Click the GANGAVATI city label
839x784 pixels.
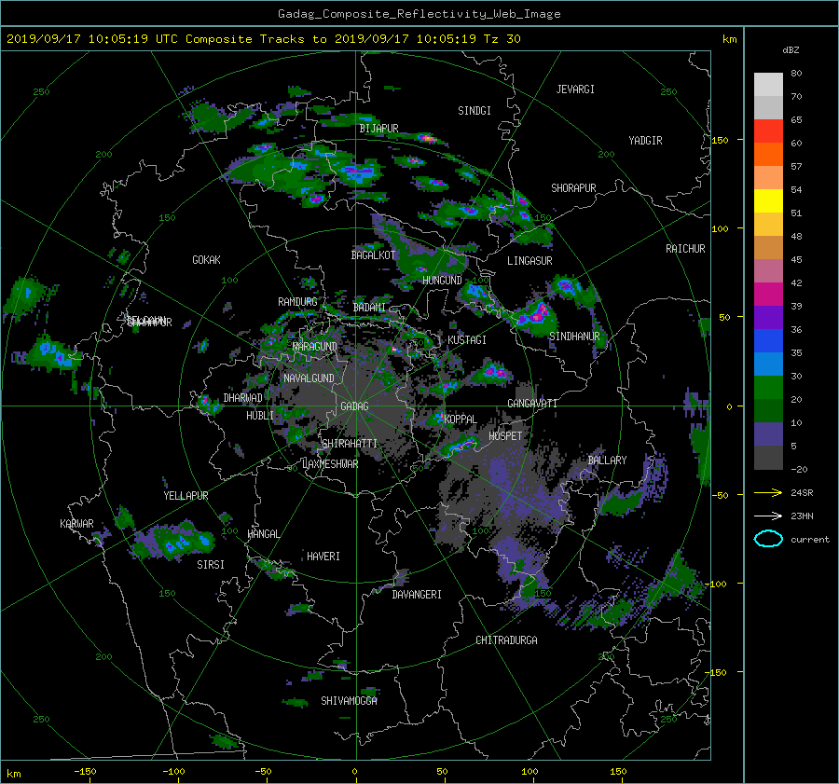coord(532,403)
